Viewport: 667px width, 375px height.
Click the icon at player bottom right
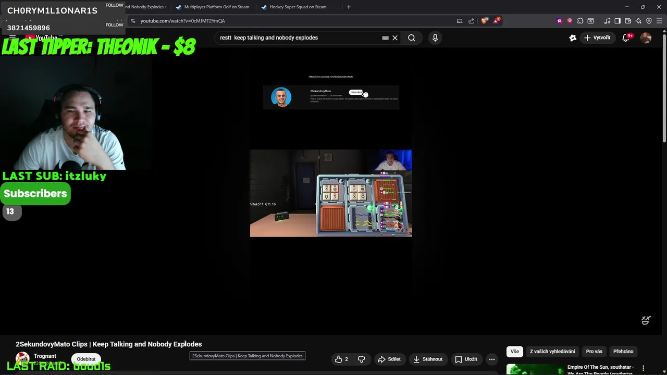pyautogui.click(x=646, y=320)
